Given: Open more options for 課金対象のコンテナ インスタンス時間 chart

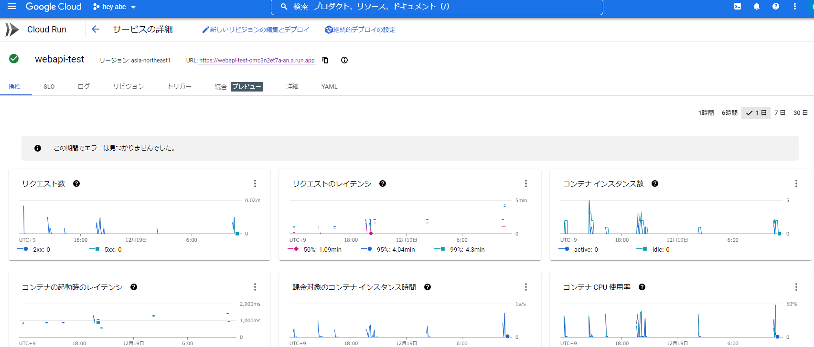Looking at the screenshot, I should (526, 287).
